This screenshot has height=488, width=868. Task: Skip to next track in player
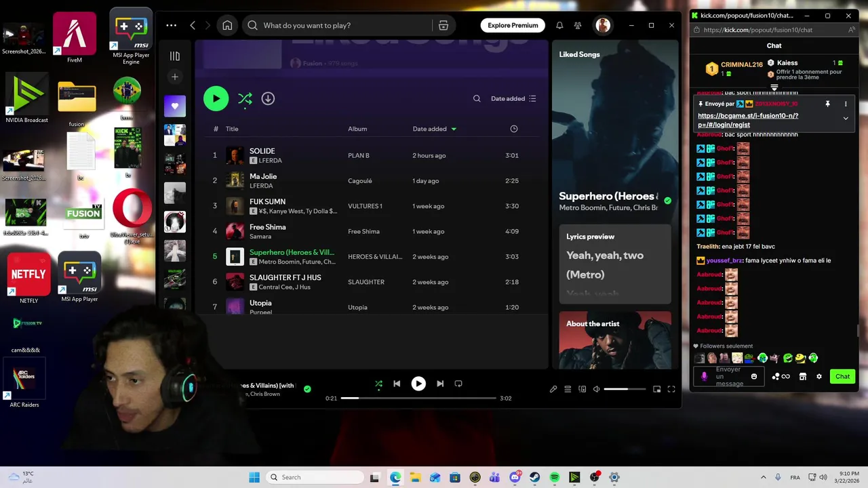[x=440, y=384]
